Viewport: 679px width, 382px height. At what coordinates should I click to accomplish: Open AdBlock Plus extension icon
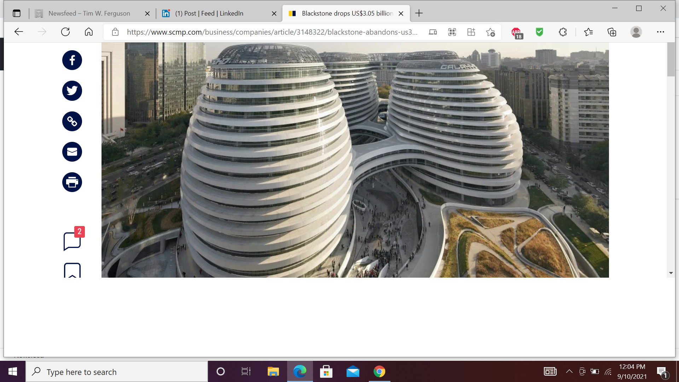tap(516, 32)
